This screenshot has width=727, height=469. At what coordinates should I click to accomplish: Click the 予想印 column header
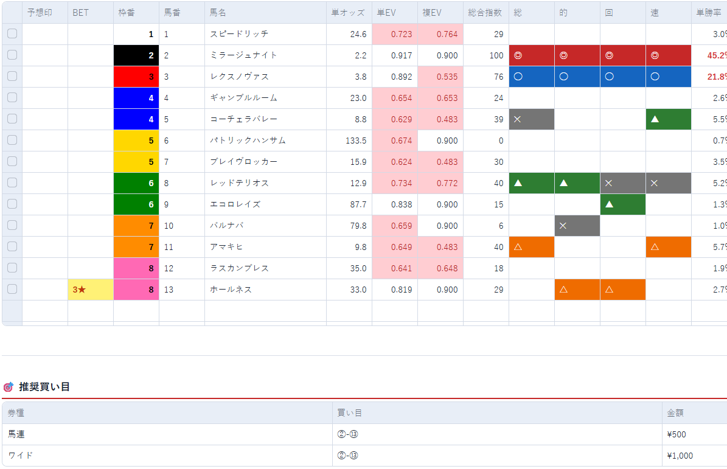point(45,13)
